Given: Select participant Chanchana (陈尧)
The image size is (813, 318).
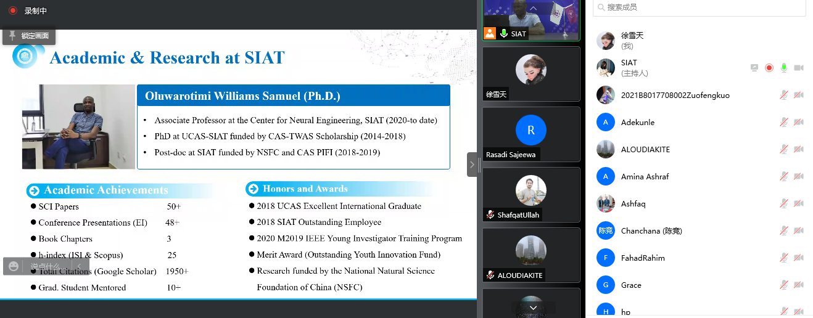Looking at the screenshot, I should [x=699, y=230].
